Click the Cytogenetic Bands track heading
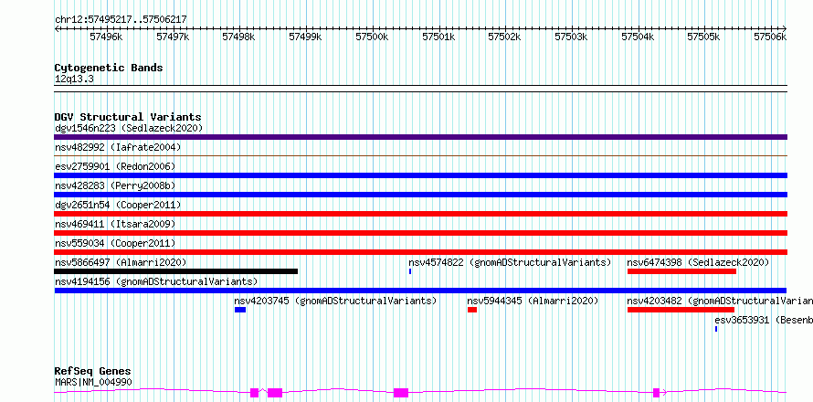Screen dimensions: 813x402 109,68
